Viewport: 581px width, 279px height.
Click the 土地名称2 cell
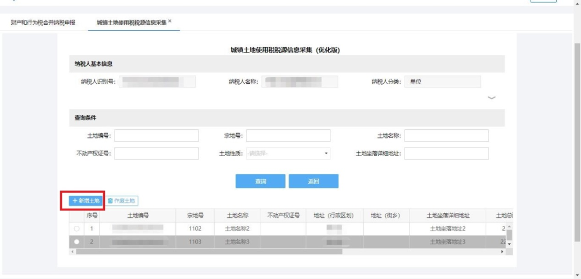[237, 229]
